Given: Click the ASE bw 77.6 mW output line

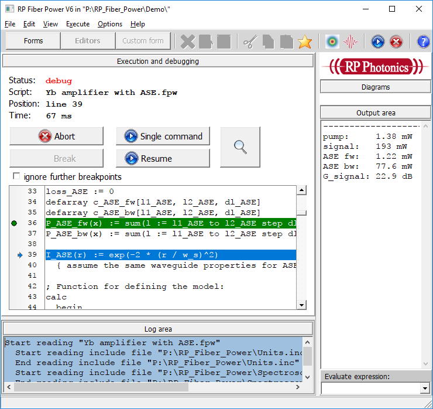Looking at the screenshot, I should click(x=367, y=166).
